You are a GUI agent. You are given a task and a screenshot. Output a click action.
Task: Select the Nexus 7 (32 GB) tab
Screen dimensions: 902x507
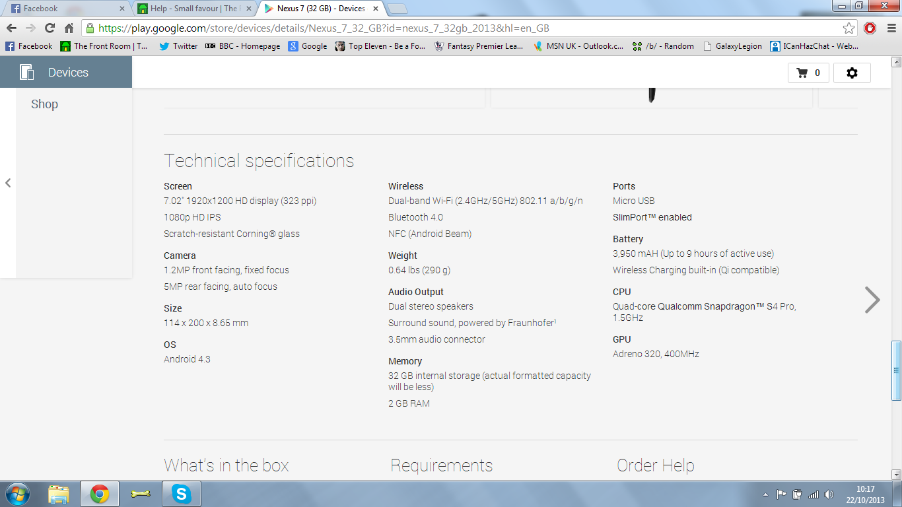pyautogui.click(x=320, y=9)
